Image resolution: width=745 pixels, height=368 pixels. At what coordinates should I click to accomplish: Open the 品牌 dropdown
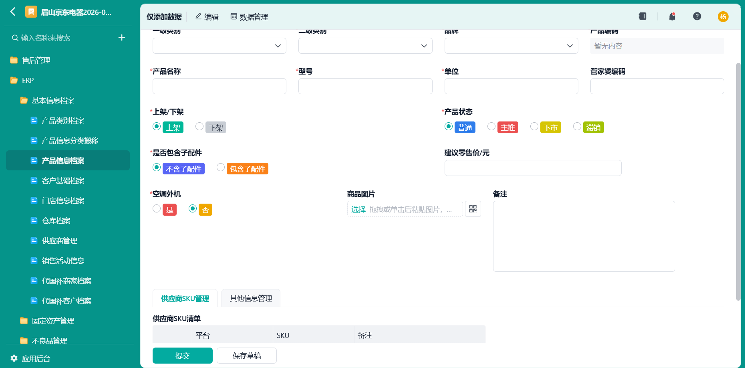click(511, 46)
